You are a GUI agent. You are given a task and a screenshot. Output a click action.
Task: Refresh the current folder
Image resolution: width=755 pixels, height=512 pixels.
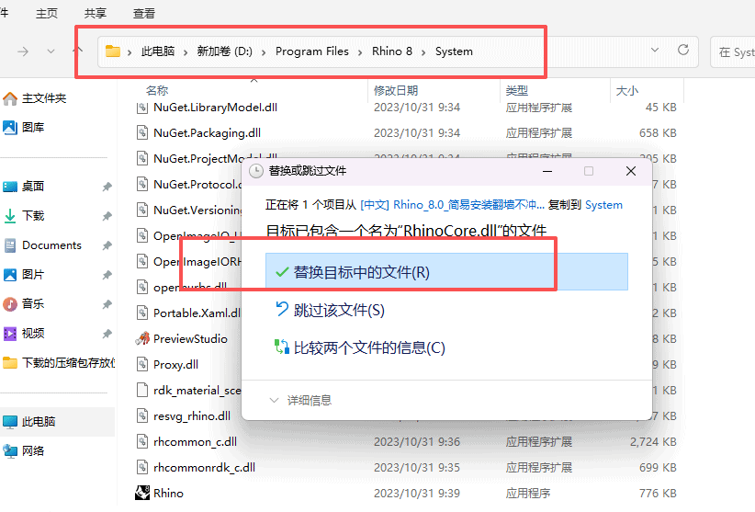[682, 50]
